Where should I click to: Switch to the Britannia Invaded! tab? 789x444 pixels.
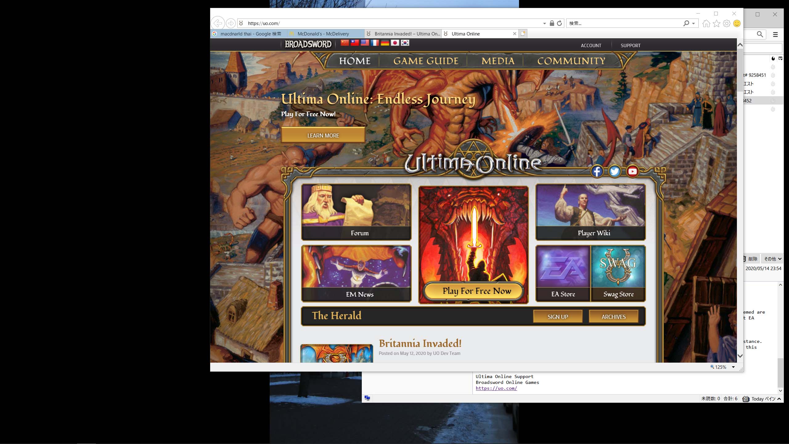[403, 34]
